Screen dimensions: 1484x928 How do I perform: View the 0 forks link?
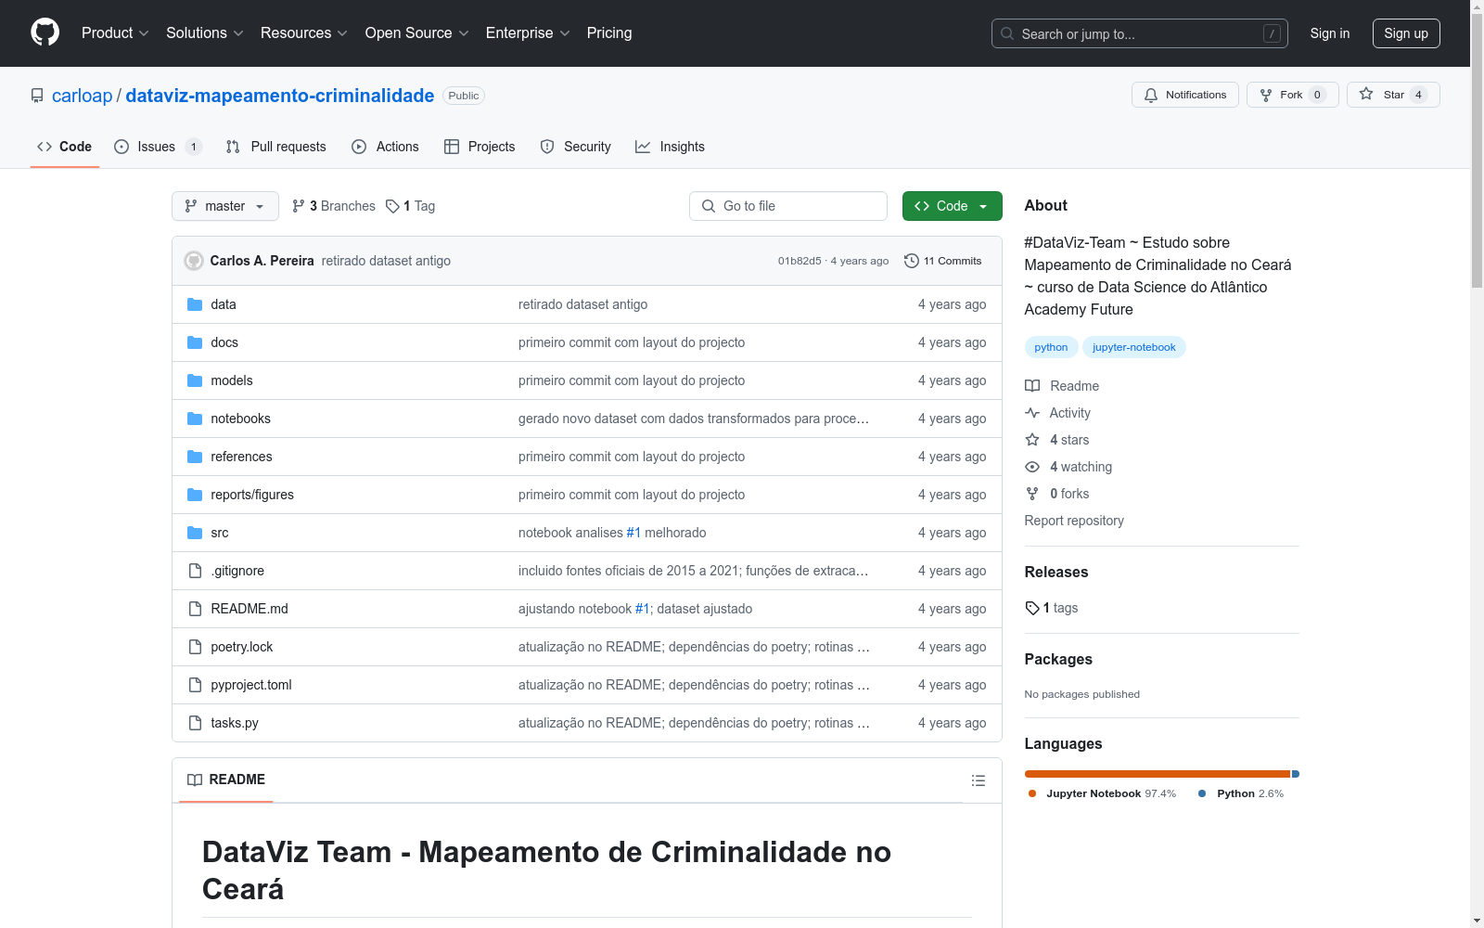(x=1057, y=494)
